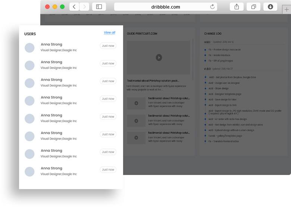
Task: Play the last small testimonial video
Action: (x=136, y=138)
